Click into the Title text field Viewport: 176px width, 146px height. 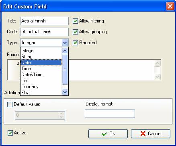[x=44, y=21]
